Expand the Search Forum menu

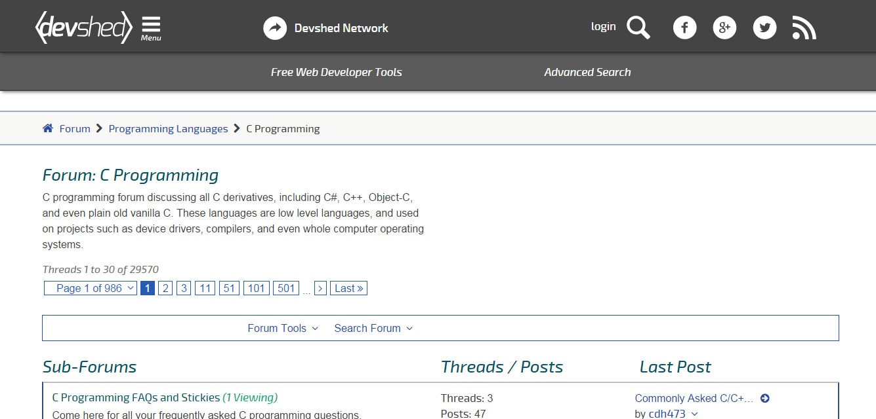tap(373, 328)
